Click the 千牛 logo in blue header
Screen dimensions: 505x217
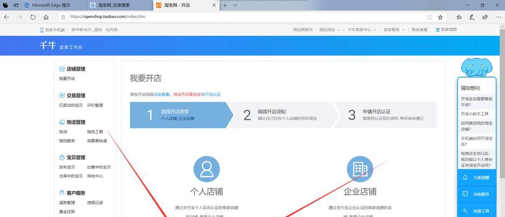coord(48,46)
